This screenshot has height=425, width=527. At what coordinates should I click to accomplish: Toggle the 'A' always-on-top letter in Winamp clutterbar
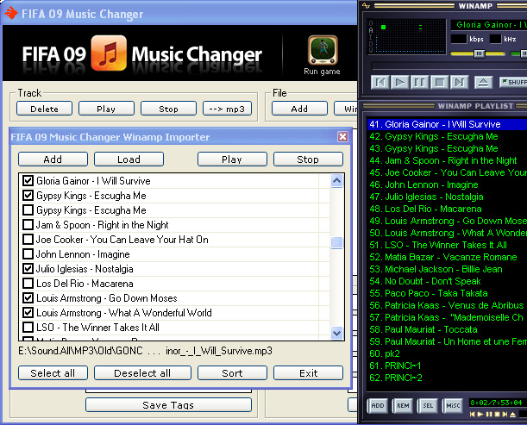[371, 30]
